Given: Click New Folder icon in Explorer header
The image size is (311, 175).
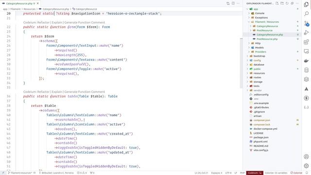Looking at the screenshot, I should pos(282,3).
